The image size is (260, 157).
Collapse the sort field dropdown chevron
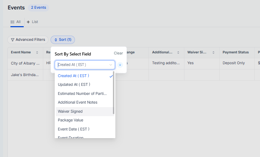(111, 65)
